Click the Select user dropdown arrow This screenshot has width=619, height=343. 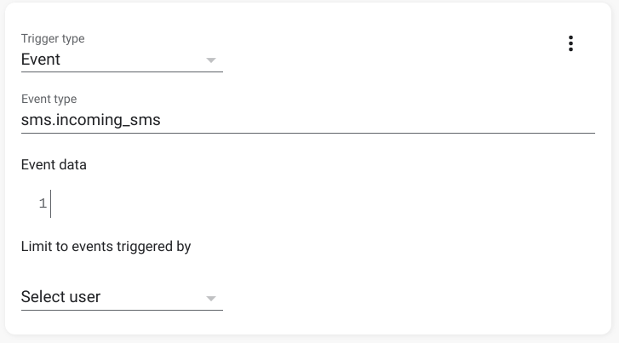(210, 298)
